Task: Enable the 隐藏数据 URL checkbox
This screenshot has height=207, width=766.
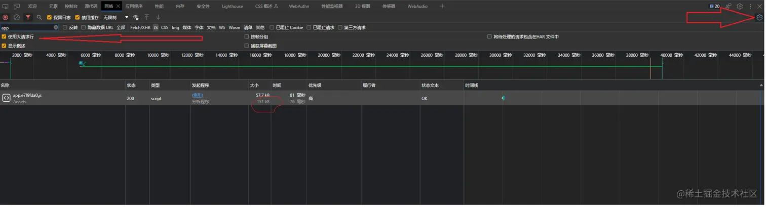Action: click(84, 27)
